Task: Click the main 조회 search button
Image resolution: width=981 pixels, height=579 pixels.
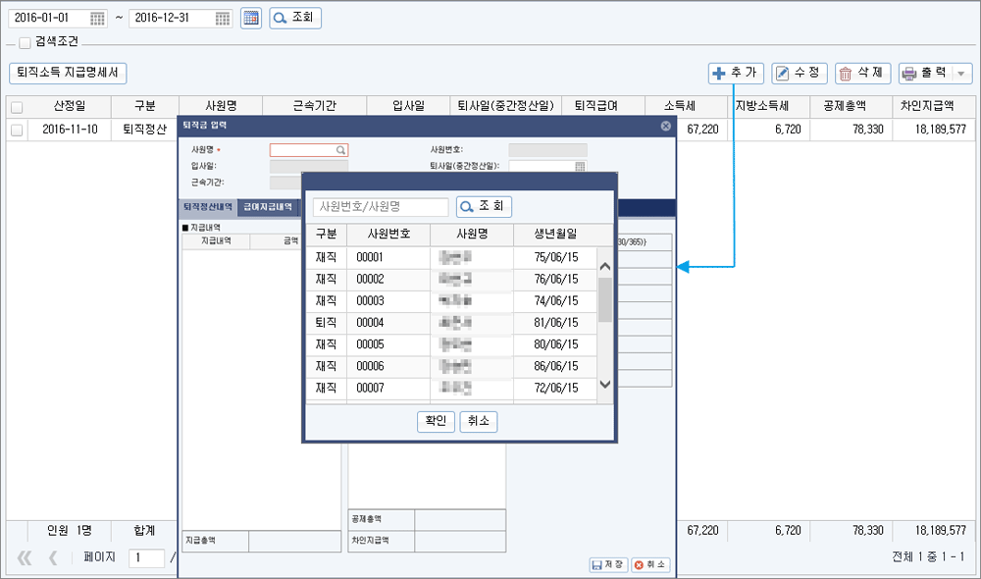Action: [295, 18]
